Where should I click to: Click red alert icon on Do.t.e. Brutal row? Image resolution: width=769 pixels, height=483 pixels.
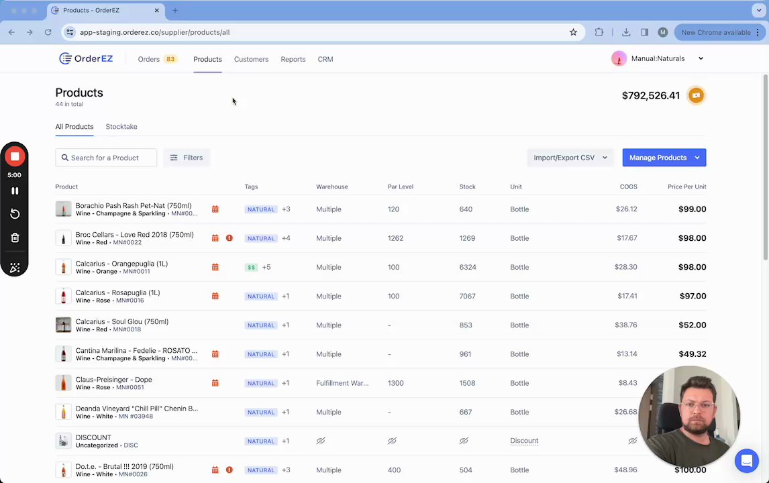point(229,470)
